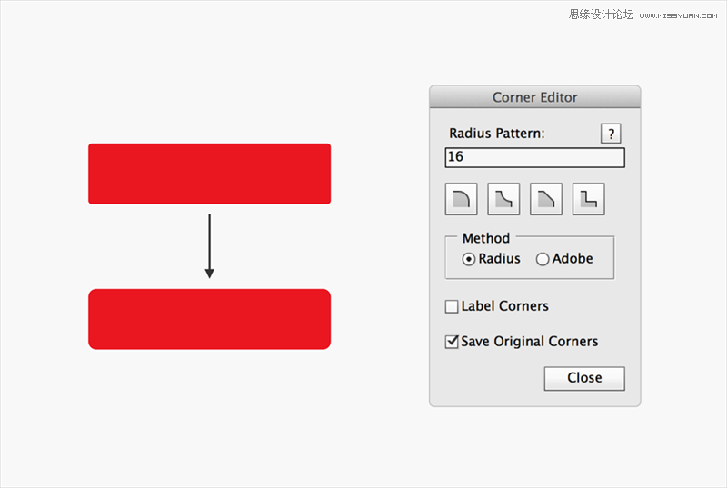Click the Corner Editor title bar
This screenshot has width=727, height=488.
(534, 97)
